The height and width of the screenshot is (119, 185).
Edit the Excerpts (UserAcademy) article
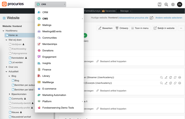[x=166, y=83]
